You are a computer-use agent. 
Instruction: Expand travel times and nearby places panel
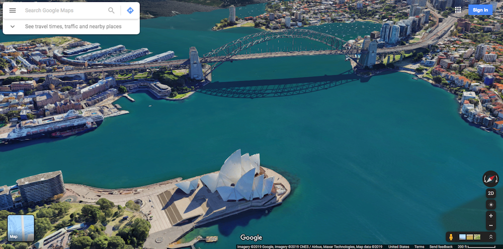click(13, 26)
